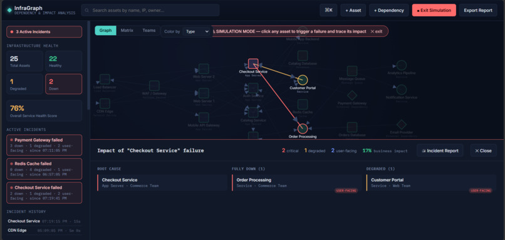The height and width of the screenshot is (240, 505).
Task: Click the Payment Gateway diamond node
Action: (x=352, y=95)
